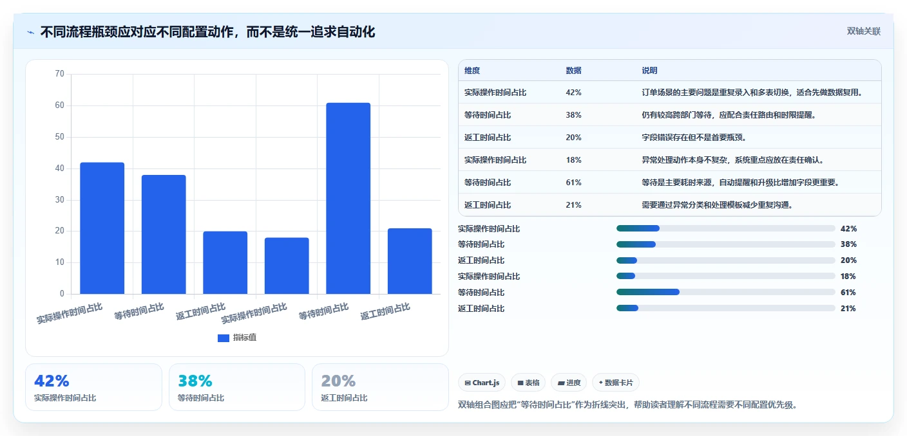Open the 进度 chip

pyautogui.click(x=569, y=383)
